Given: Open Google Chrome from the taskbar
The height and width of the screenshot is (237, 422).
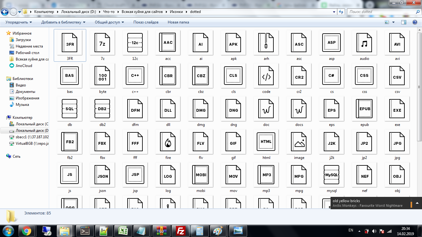Looking at the screenshot, I should [26, 231].
